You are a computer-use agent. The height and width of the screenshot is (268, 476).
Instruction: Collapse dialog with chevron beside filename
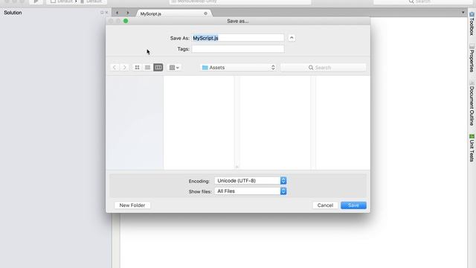pos(292,38)
